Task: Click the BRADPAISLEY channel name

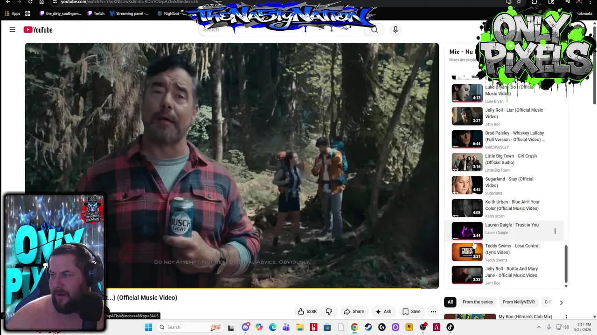Action: pyautogui.click(x=497, y=147)
